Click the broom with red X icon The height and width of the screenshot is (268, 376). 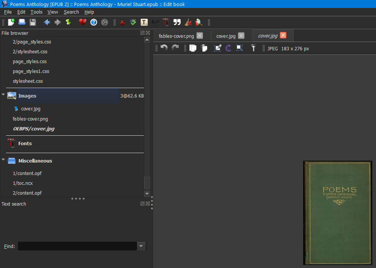click(x=188, y=22)
